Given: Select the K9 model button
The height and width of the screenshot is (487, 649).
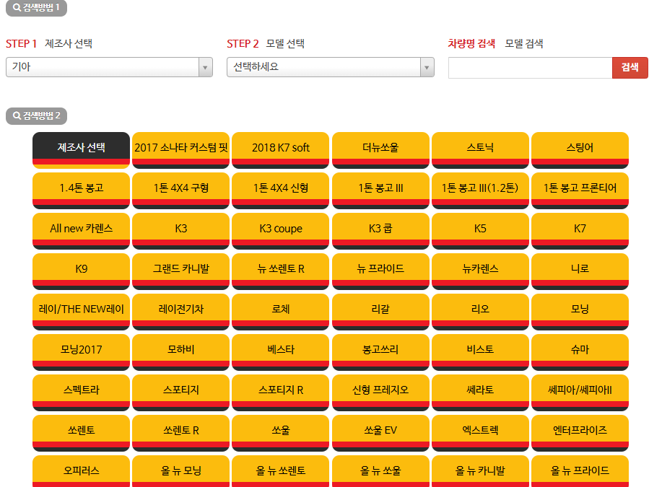Looking at the screenshot, I should 81,271.
